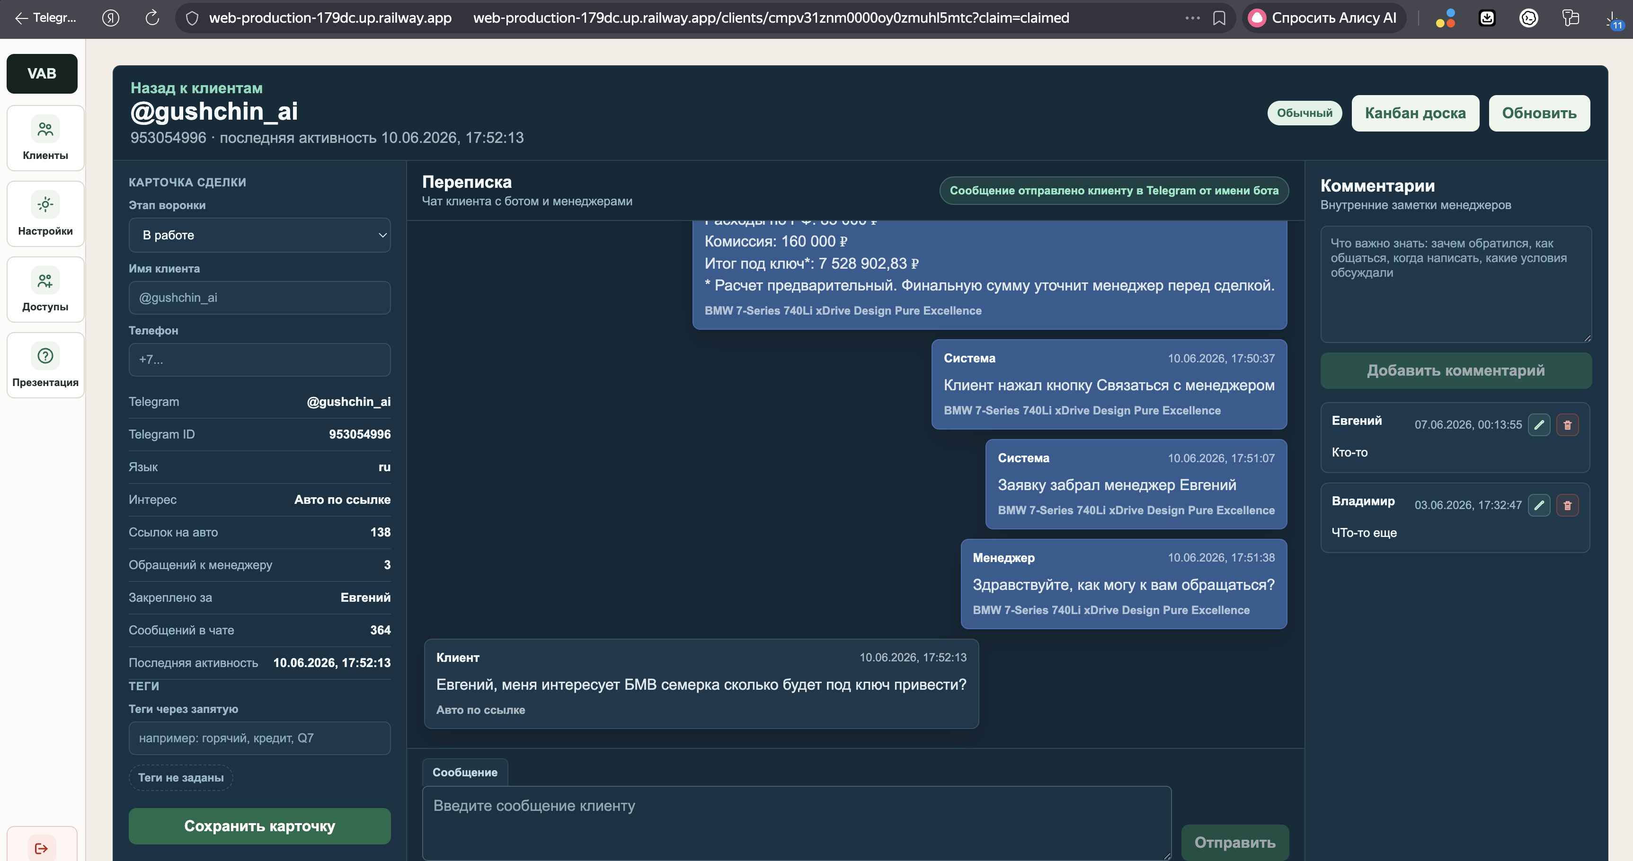The height and width of the screenshot is (861, 1633).
Task: Click the Yandex home icon in toolbar
Action: (110, 18)
